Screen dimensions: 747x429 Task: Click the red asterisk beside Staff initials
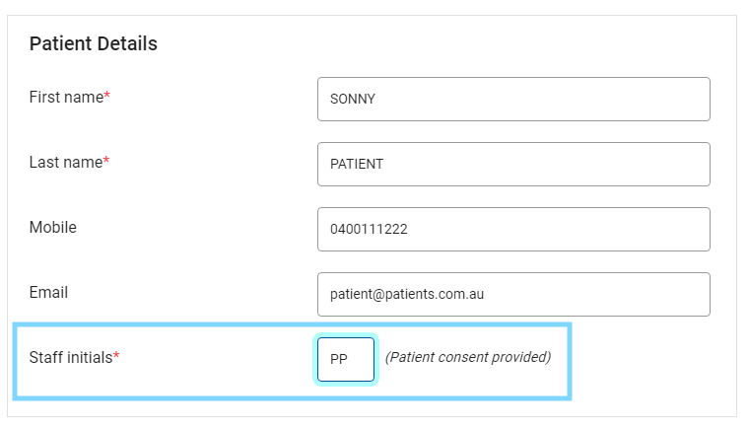pyautogui.click(x=116, y=355)
